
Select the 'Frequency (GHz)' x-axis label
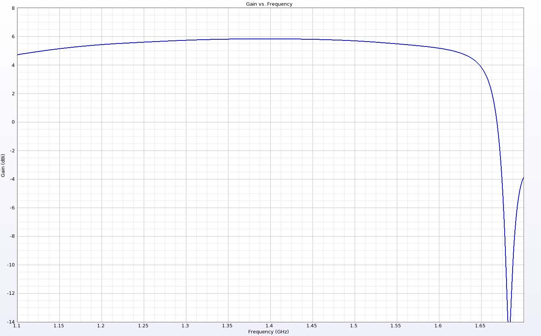268,332
